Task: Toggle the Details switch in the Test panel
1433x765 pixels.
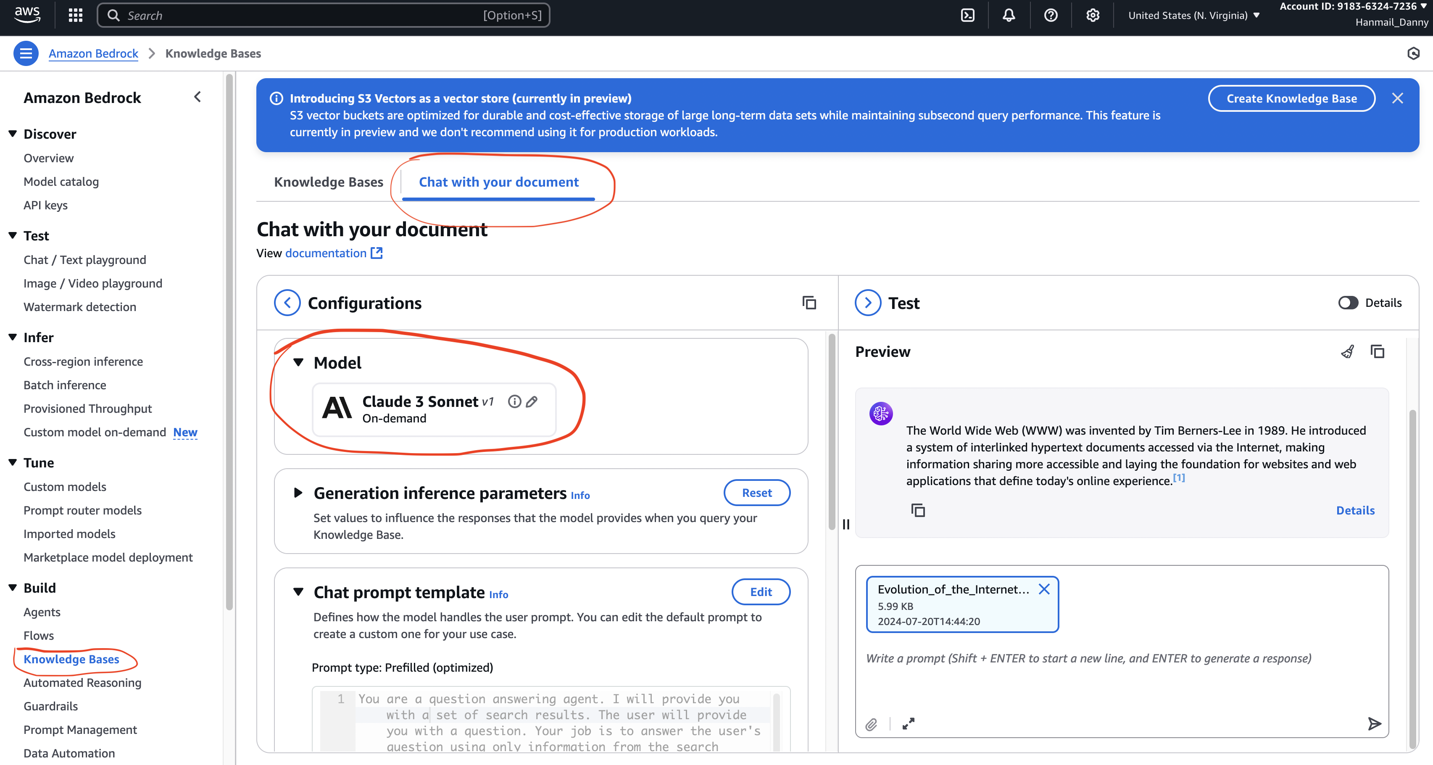Action: [x=1348, y=303]
